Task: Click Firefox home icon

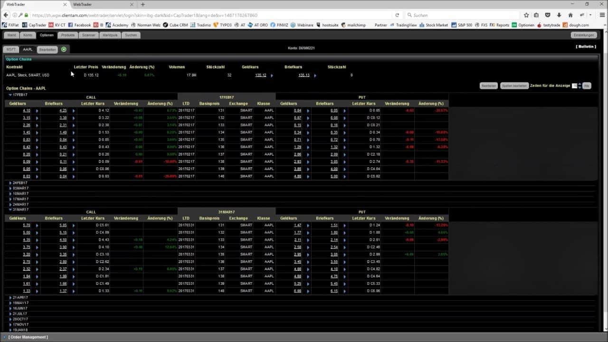Action: pyautogui.click(x=570, y=15)
